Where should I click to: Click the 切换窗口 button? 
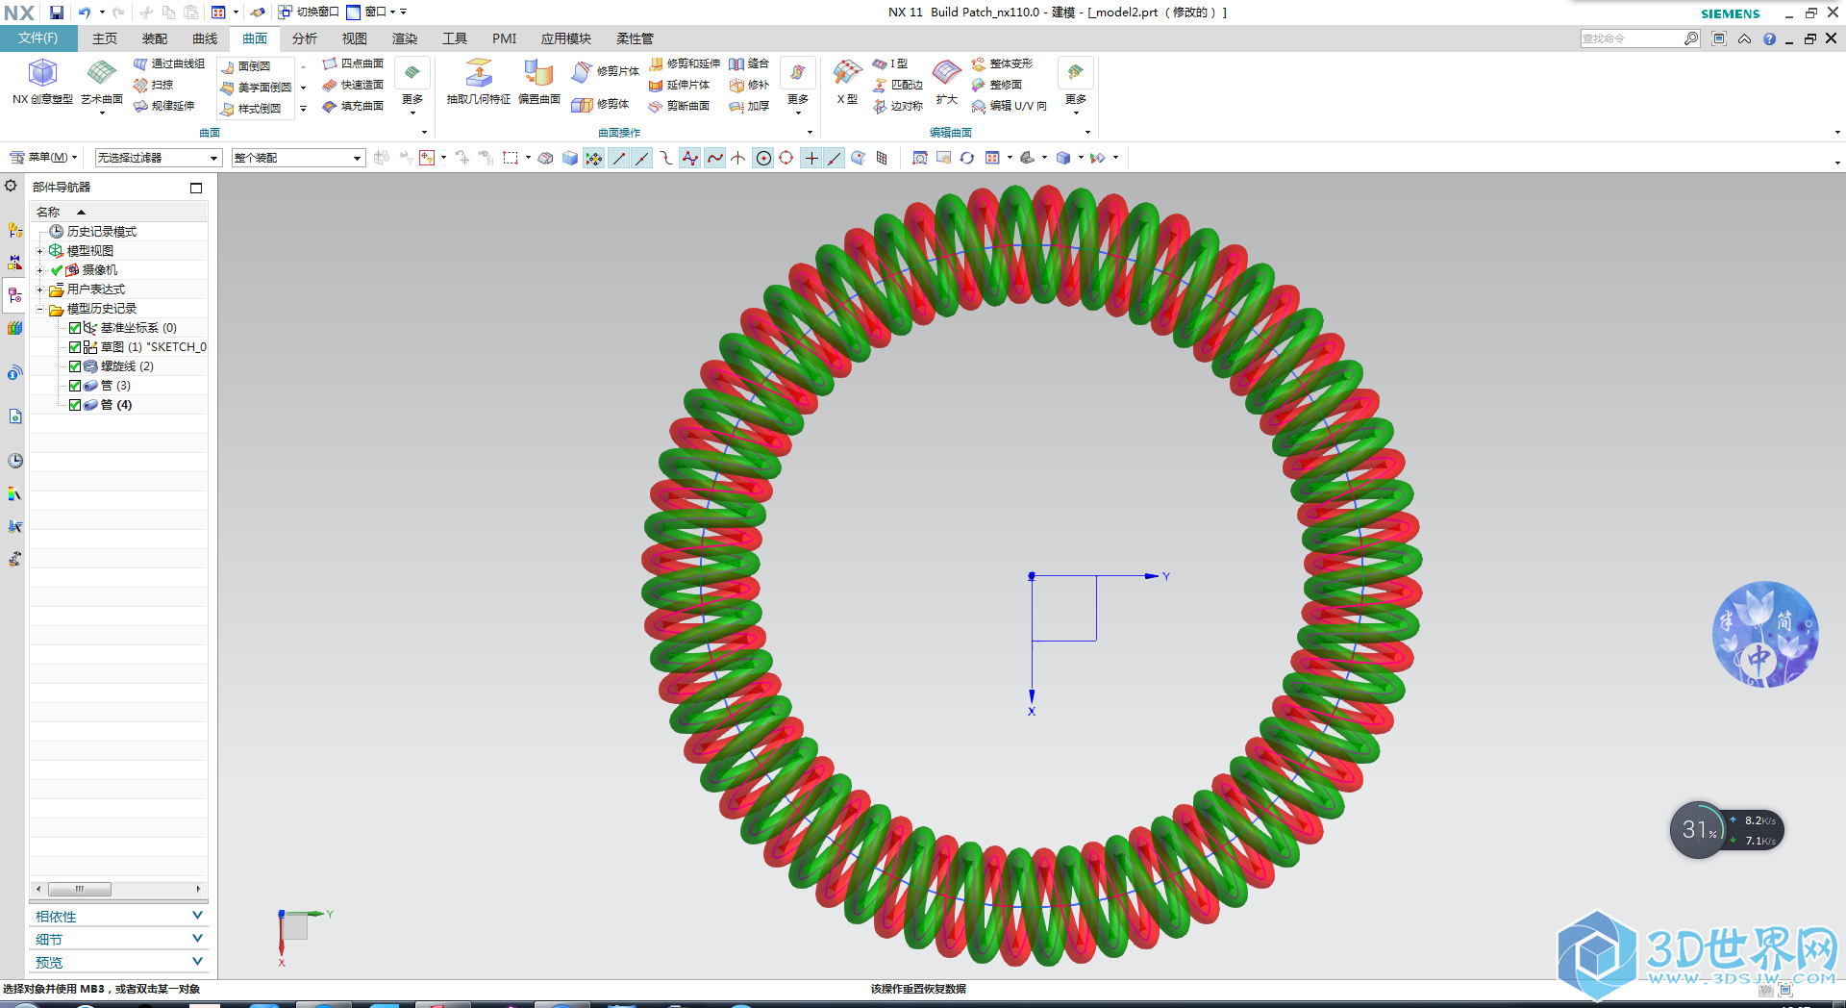(309, 12)
